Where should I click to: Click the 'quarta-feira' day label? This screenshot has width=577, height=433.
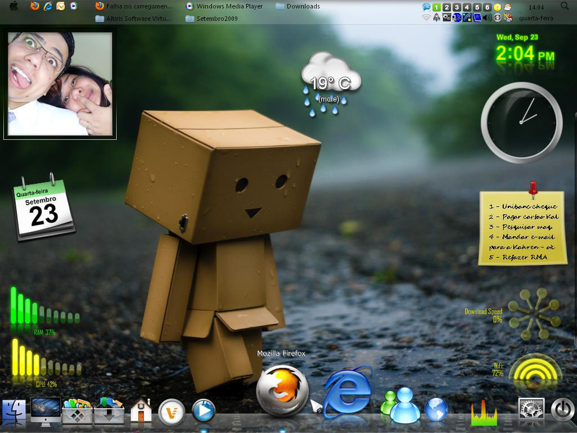click(x=536, y=17)
